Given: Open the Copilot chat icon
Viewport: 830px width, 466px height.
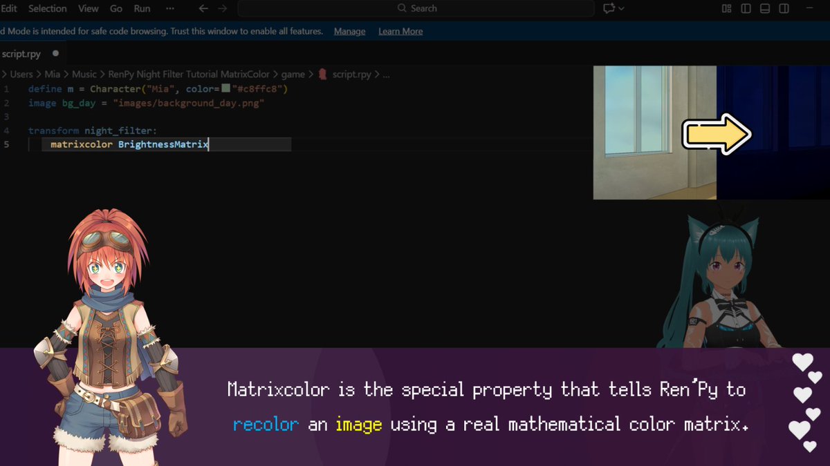Looking at the screenshot, I should pyautogui.click(x=609, y=8).
